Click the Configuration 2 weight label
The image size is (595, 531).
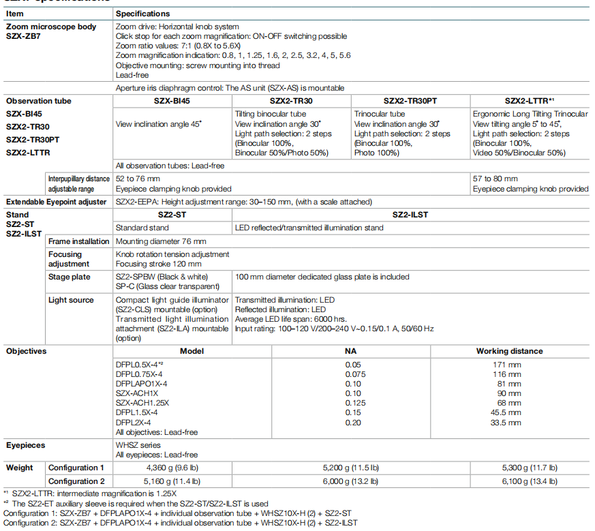[76, 481]
